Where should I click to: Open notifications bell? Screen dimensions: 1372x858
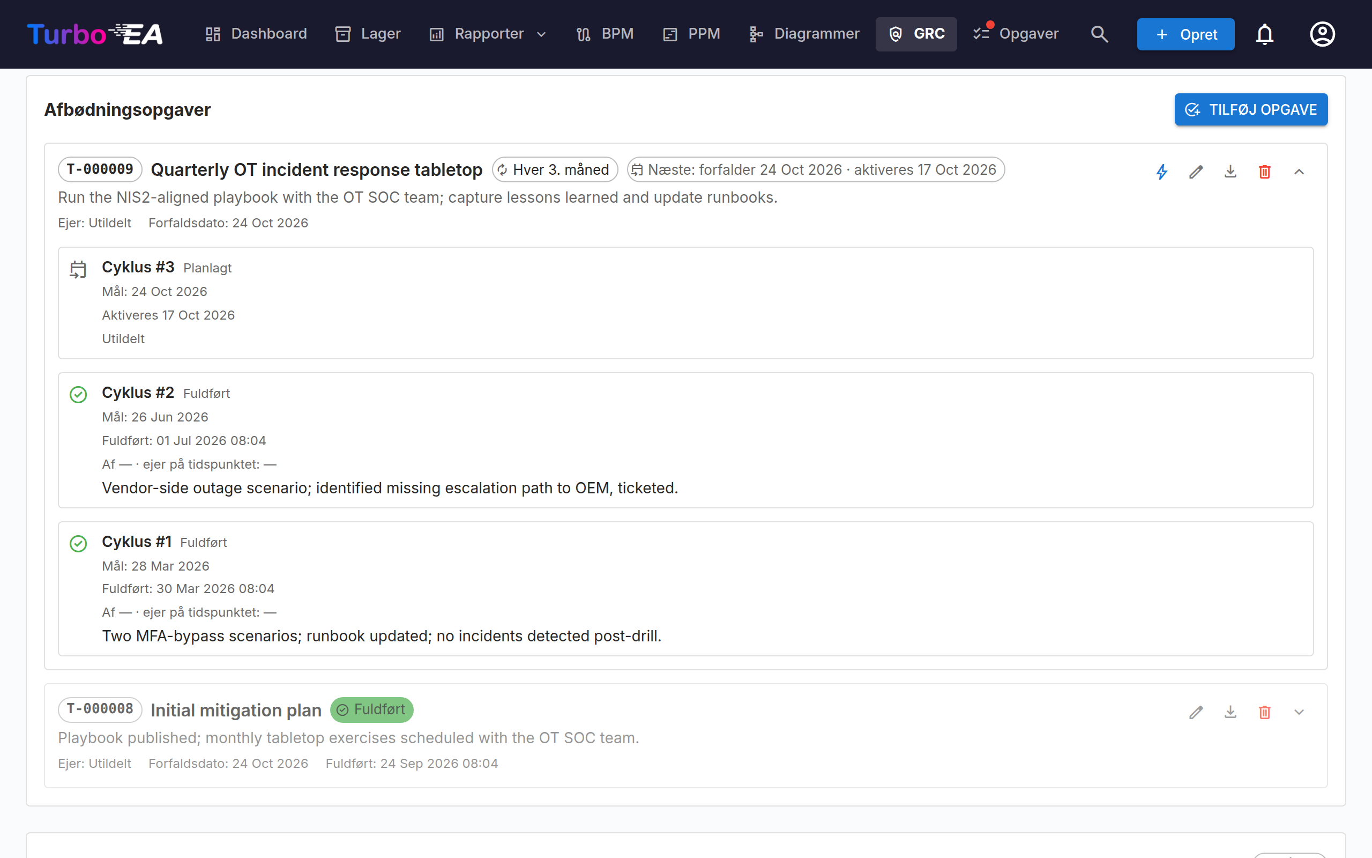(x=1264, y=34)
